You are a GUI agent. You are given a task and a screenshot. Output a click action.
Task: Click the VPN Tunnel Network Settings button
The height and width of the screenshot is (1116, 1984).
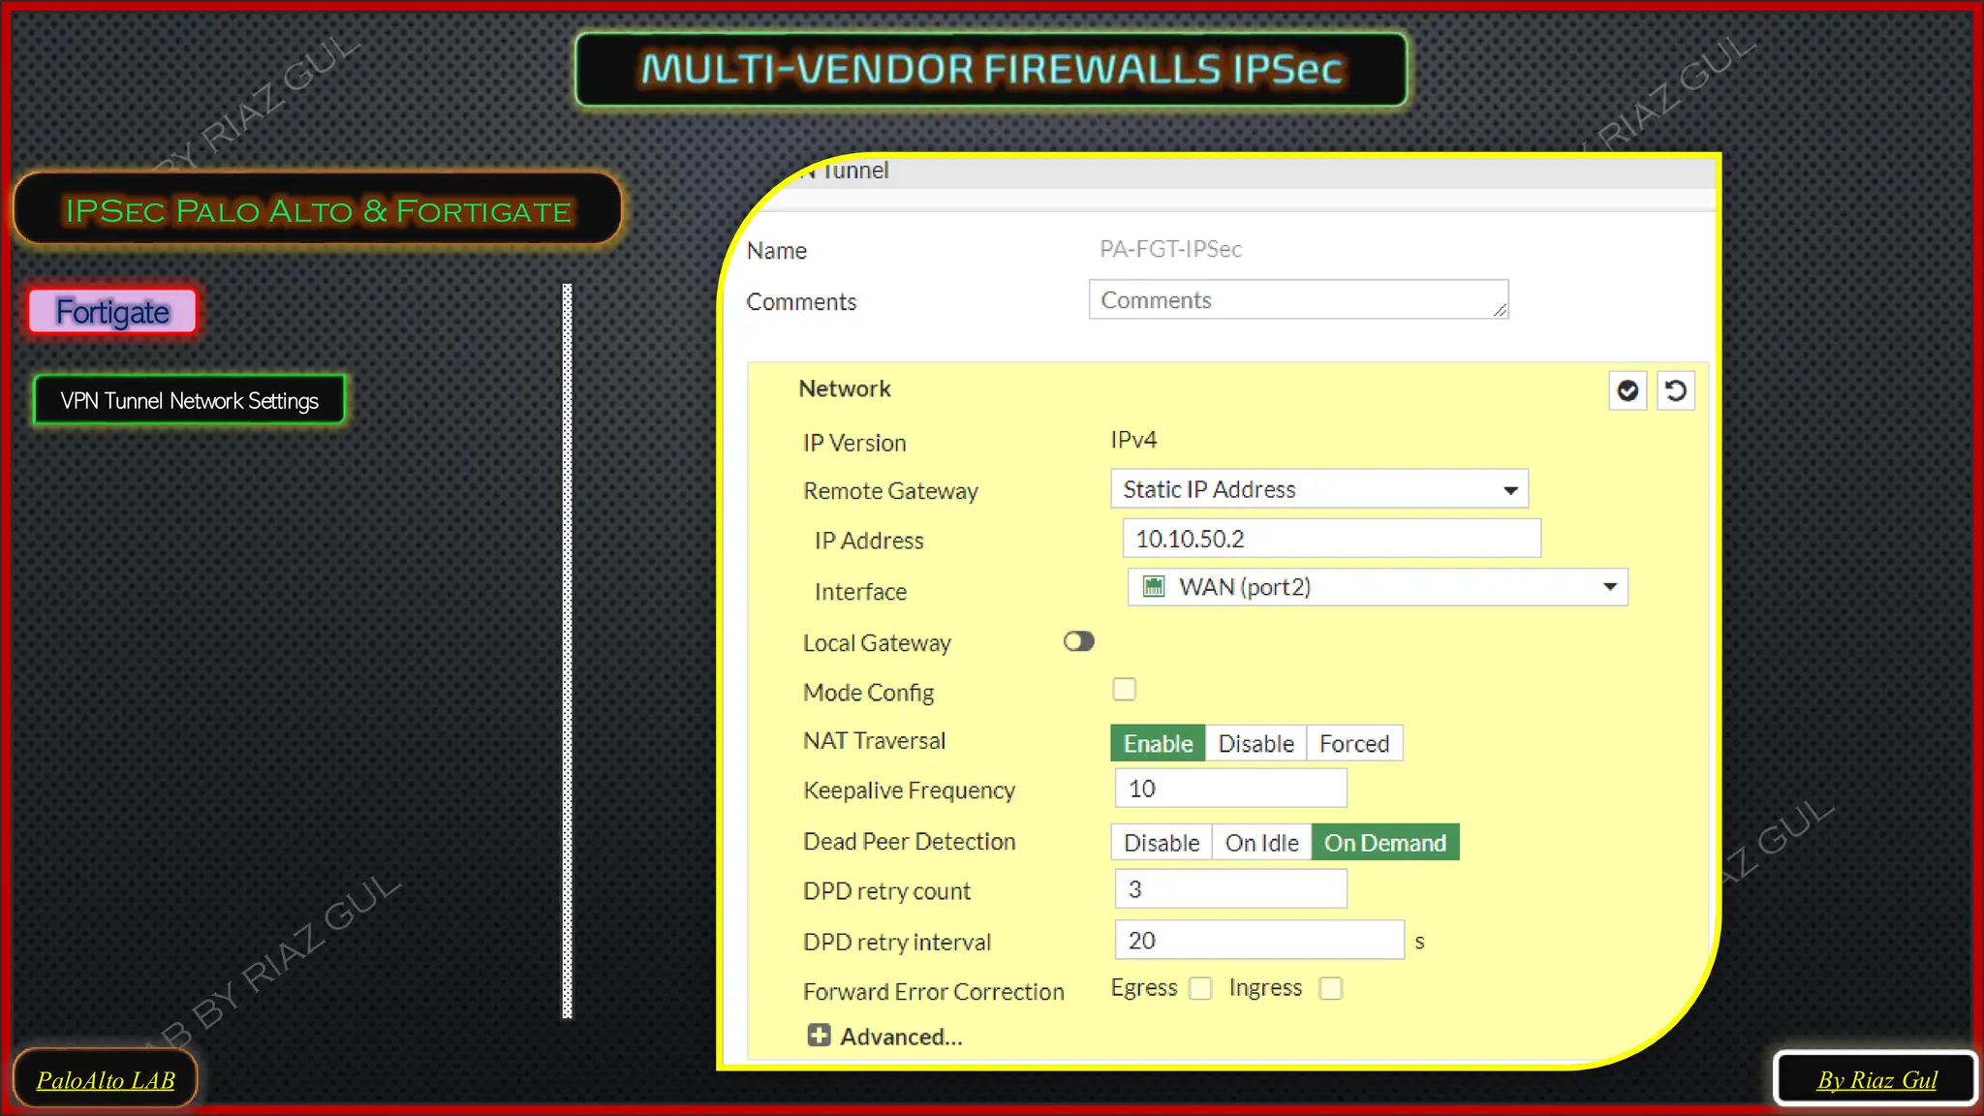pos(189,400)
